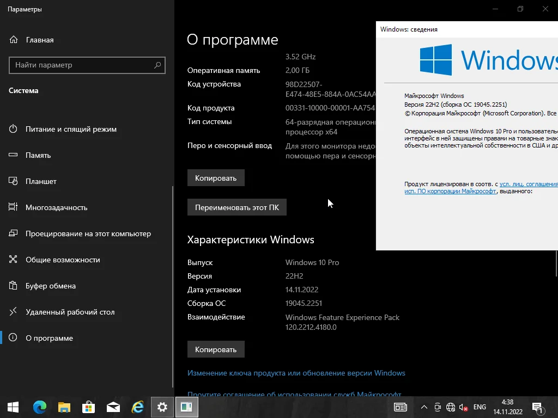
Task: Open the clock showing 4:38 14.11.2022
Action: point(508,407)
